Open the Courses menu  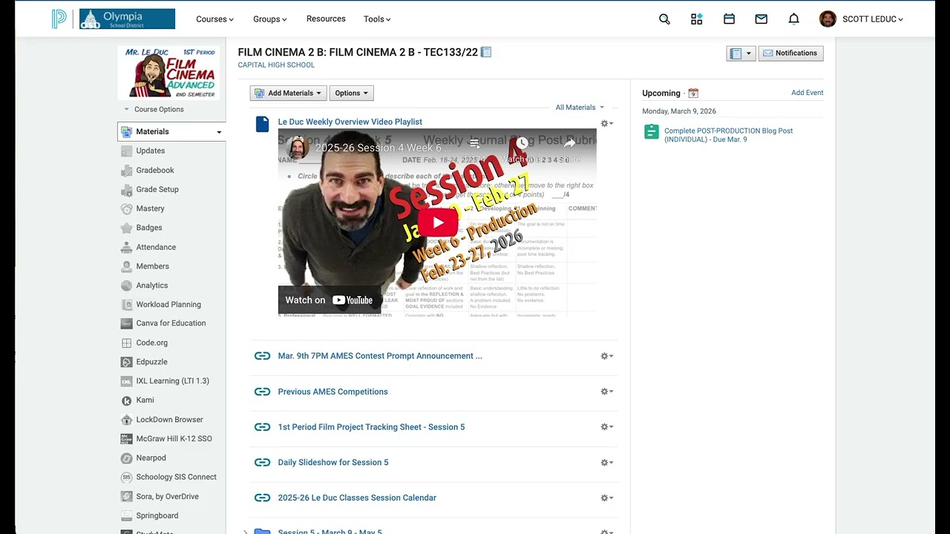[x=214, y=19]
